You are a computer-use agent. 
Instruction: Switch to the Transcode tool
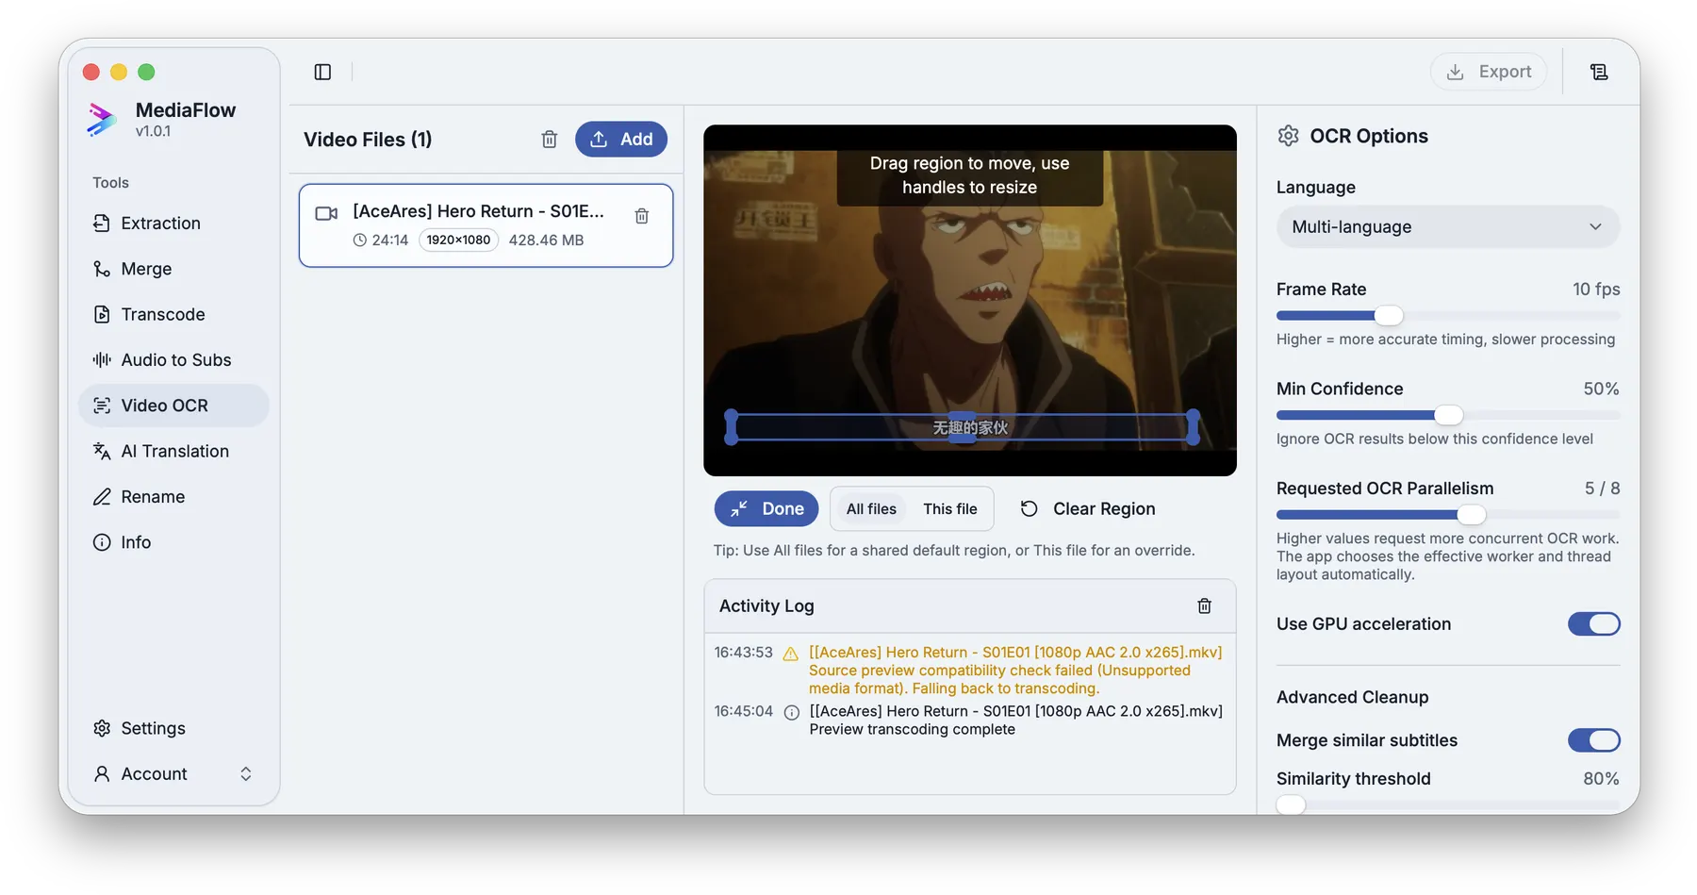[173, 314]
